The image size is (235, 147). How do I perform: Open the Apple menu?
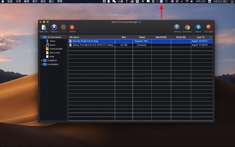[x=3, y=1]
